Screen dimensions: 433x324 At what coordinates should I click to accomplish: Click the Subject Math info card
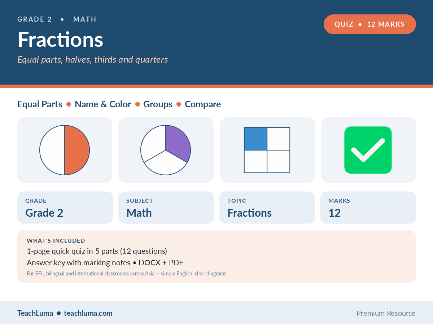pos(166,207)
